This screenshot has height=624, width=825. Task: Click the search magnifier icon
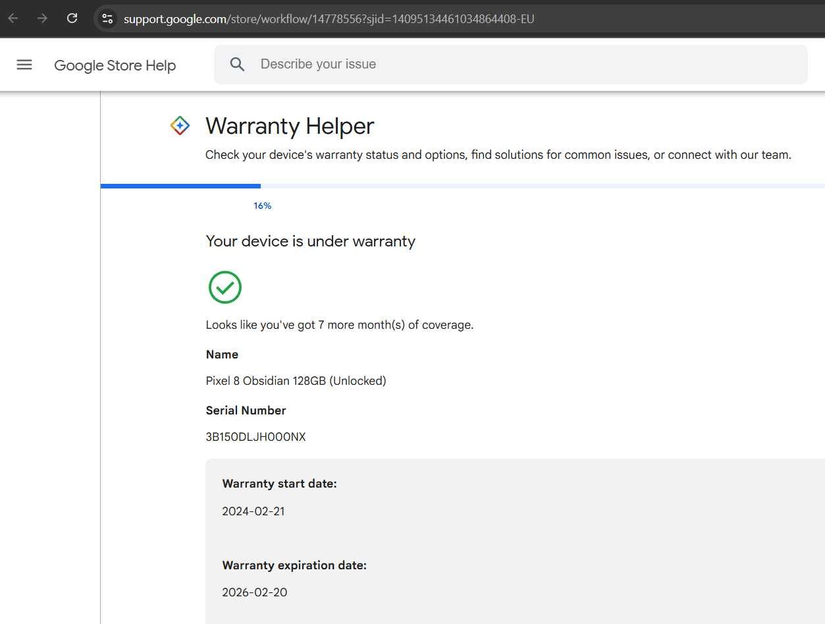[238, 64]
